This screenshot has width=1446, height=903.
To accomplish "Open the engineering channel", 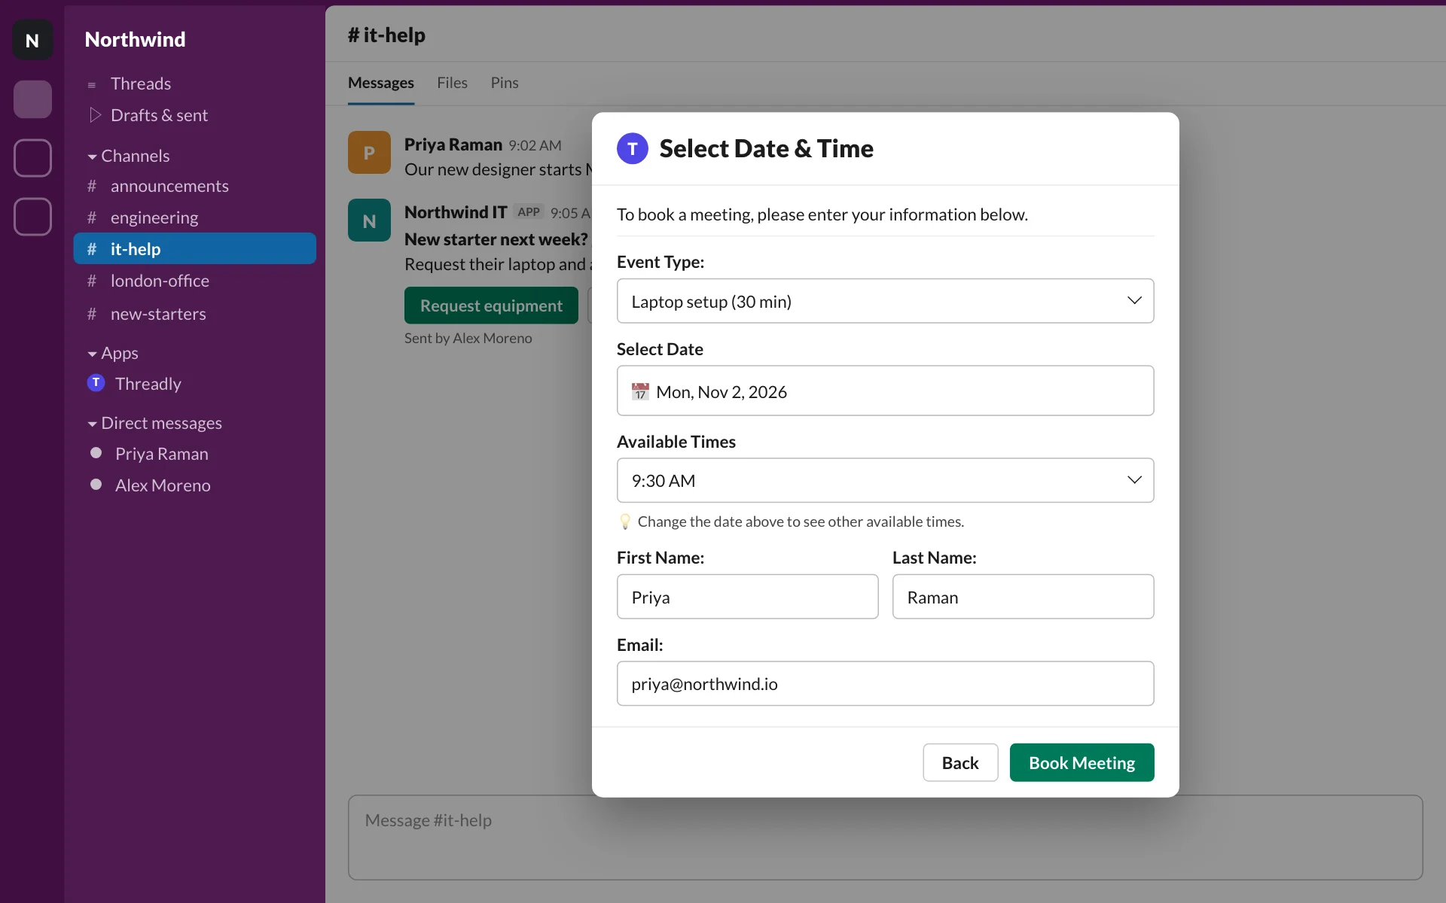I will pos(194,217).
